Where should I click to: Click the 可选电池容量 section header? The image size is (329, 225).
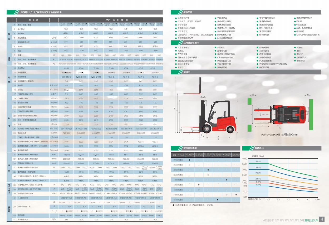(190, 148)
